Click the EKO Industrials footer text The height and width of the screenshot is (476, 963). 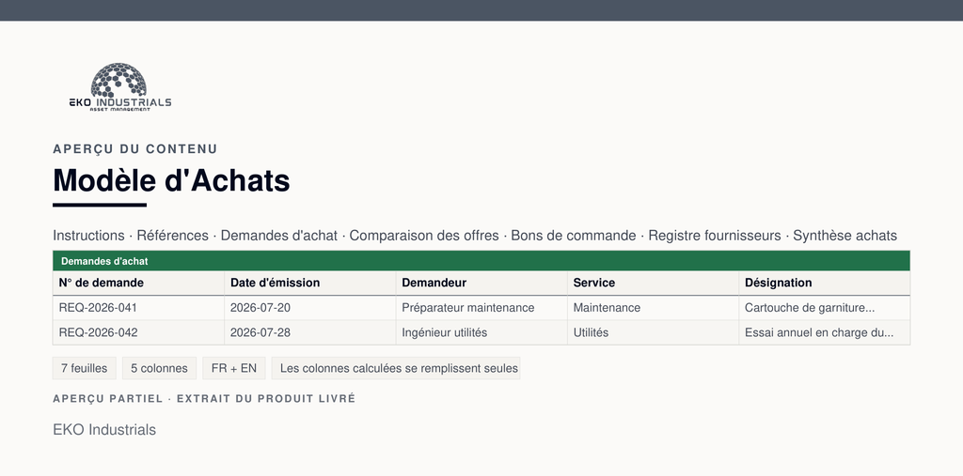[x=104, y=429]
